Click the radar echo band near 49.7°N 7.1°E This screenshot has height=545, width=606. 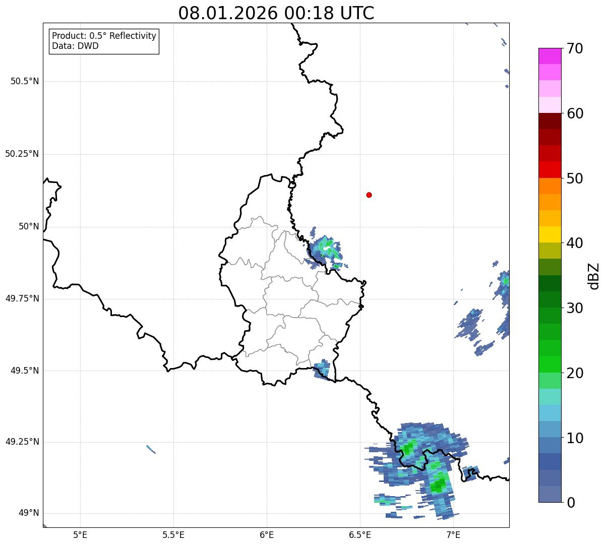click(471, 324)
